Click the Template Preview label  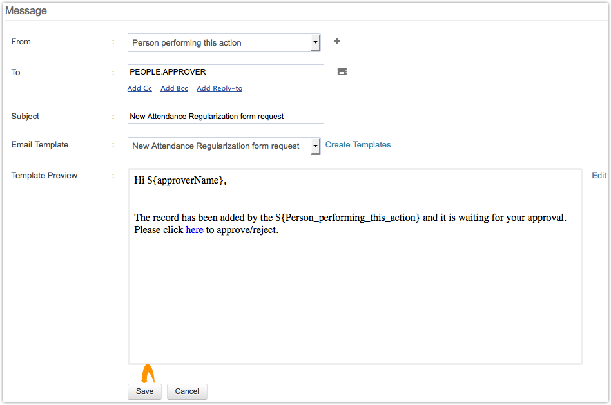pos(44,175)
